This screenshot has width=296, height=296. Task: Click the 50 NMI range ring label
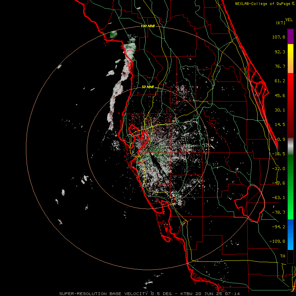coord(148,87)
